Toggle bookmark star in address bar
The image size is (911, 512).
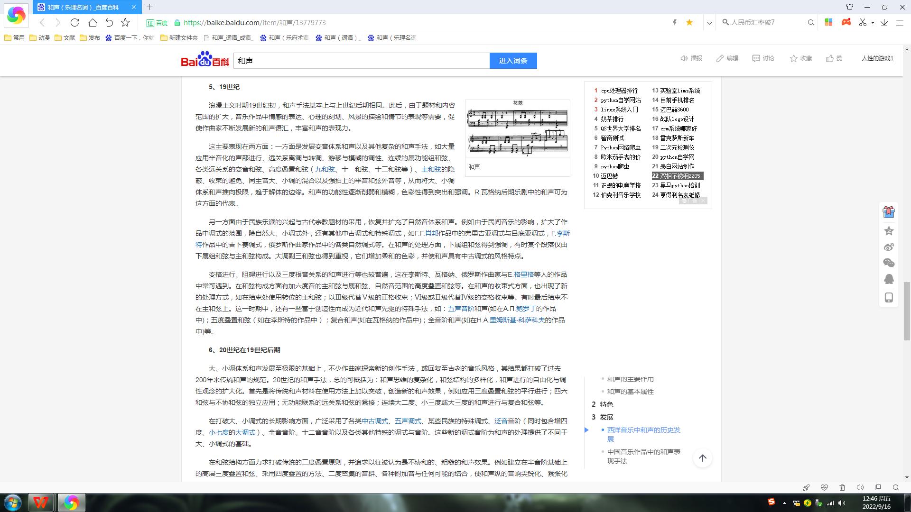[x=689, y=22]
